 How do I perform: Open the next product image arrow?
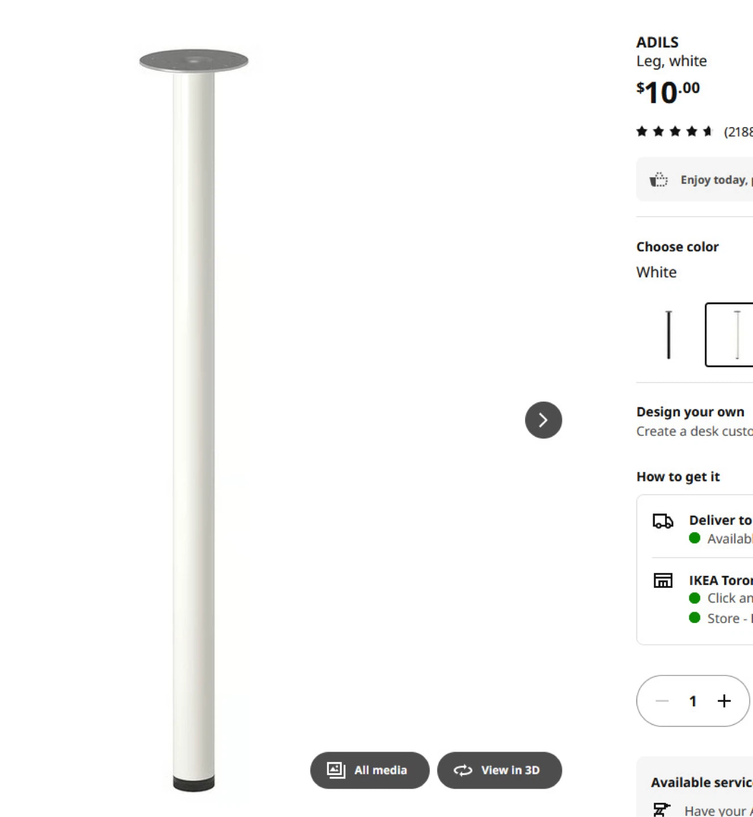click(543, 420)
